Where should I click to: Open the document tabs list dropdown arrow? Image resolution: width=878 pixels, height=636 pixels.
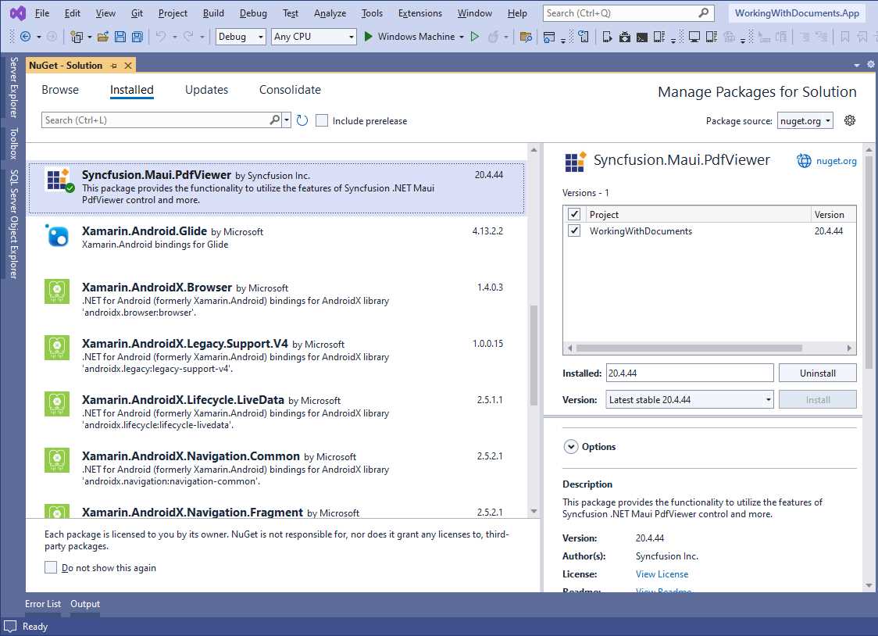(x=857, y=65)
